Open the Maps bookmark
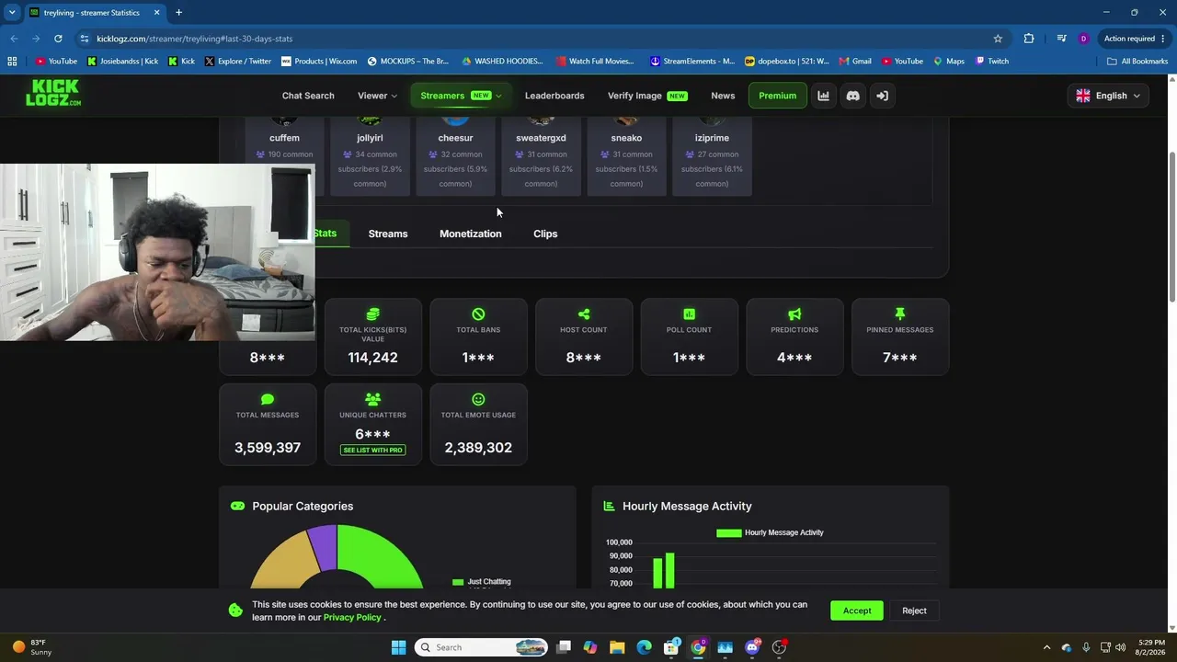1177x662 pixels. (949, 62)
